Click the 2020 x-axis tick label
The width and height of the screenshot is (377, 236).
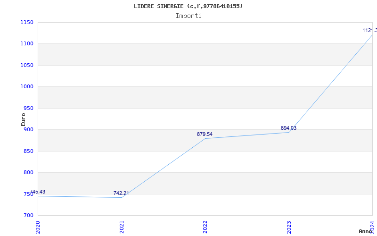[38, 227]
